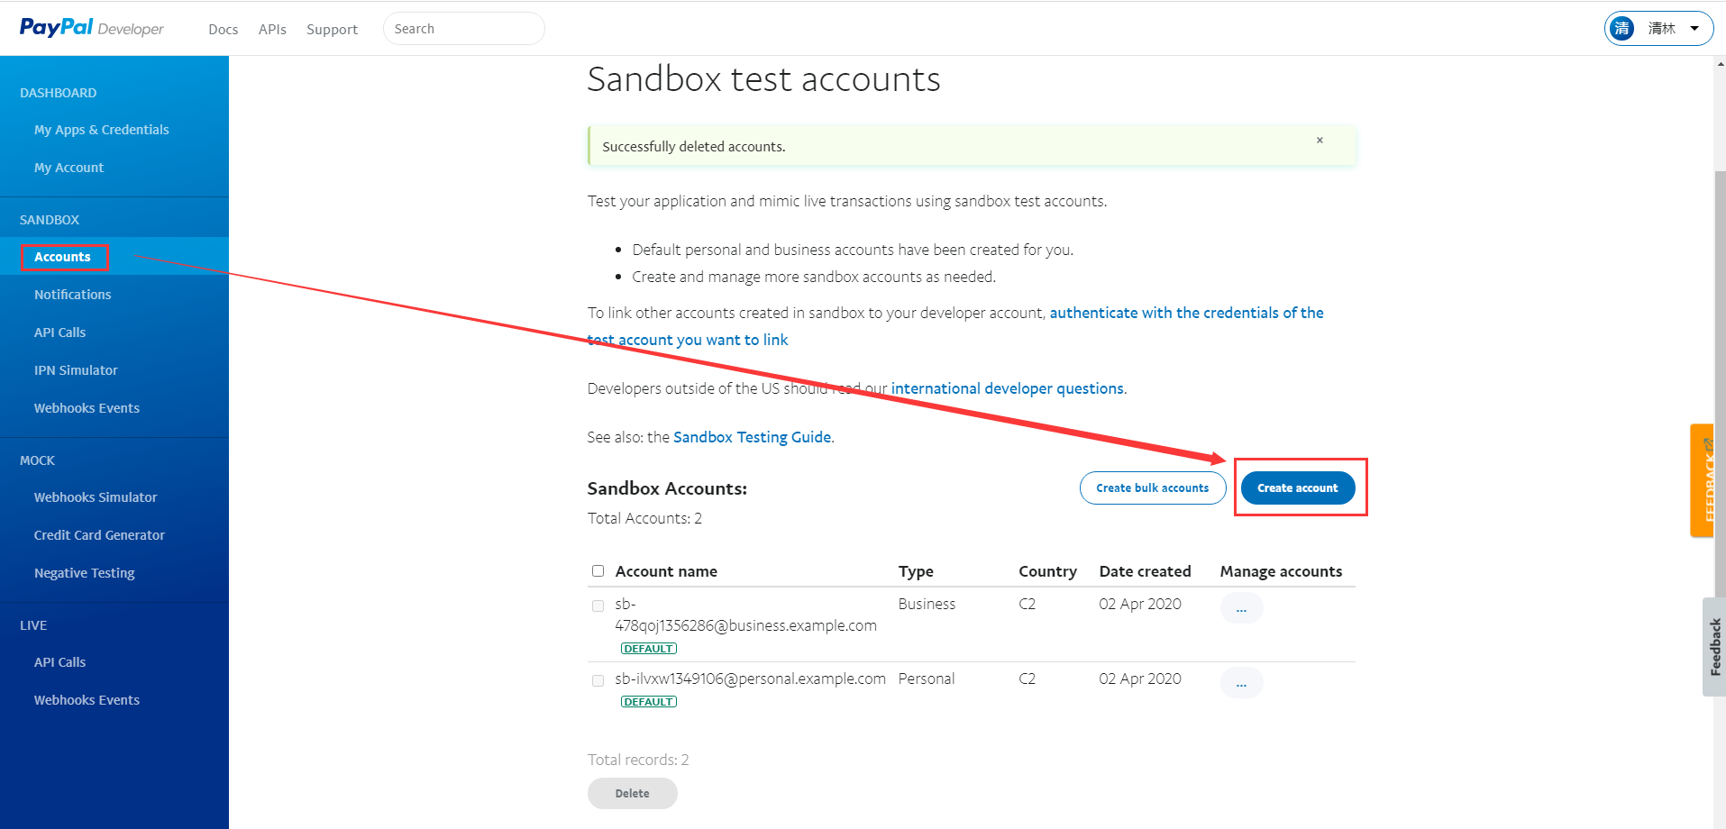Click the round user avatar icon
1726x829 pixels.
[1622, 28]
